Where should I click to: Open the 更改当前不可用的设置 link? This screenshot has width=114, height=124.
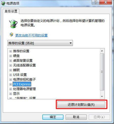pyautogui.click(x=31, y=35)
